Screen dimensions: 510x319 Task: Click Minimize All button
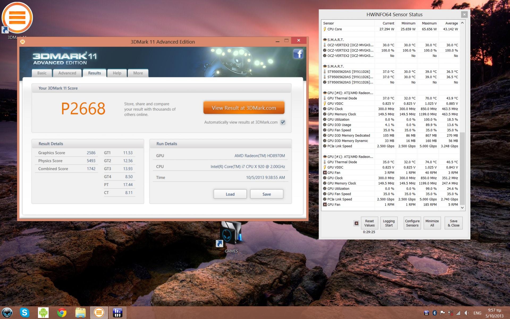(432, 223)
